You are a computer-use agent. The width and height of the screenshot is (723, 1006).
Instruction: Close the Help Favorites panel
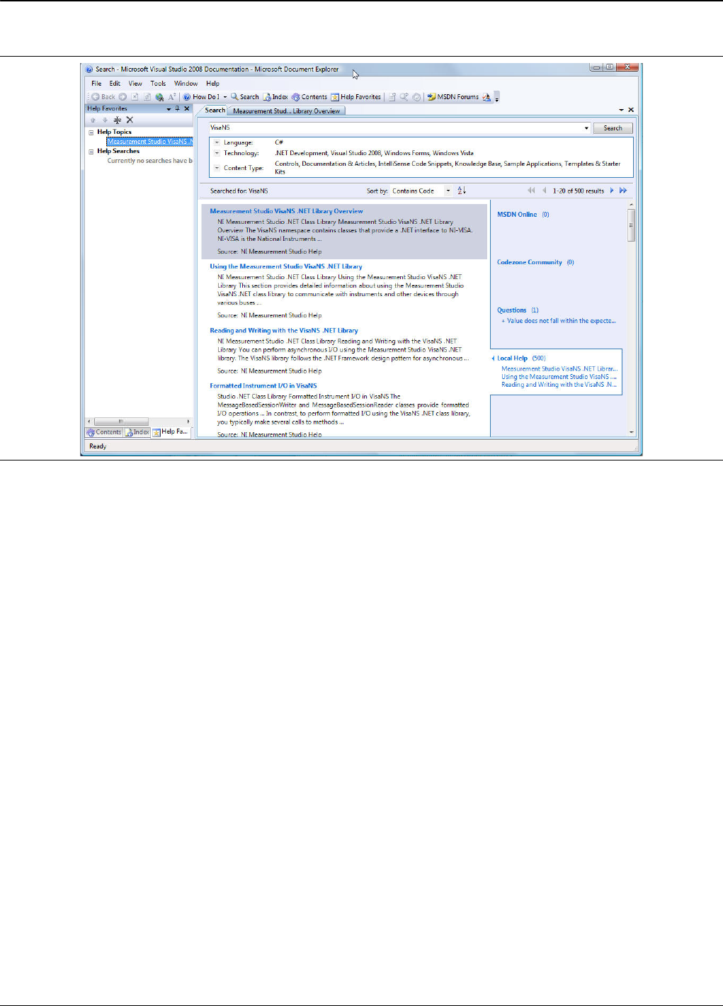187,109
